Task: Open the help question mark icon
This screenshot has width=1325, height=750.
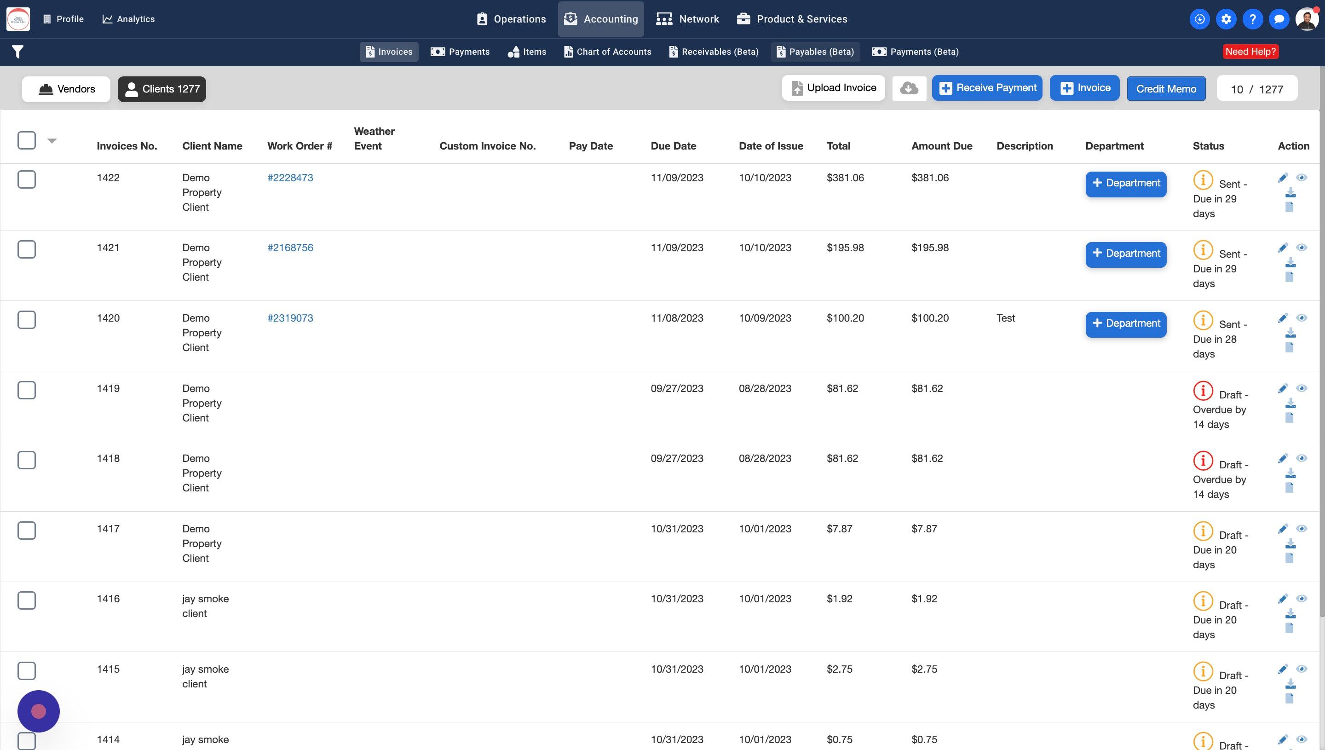Action: point(1252,19)
